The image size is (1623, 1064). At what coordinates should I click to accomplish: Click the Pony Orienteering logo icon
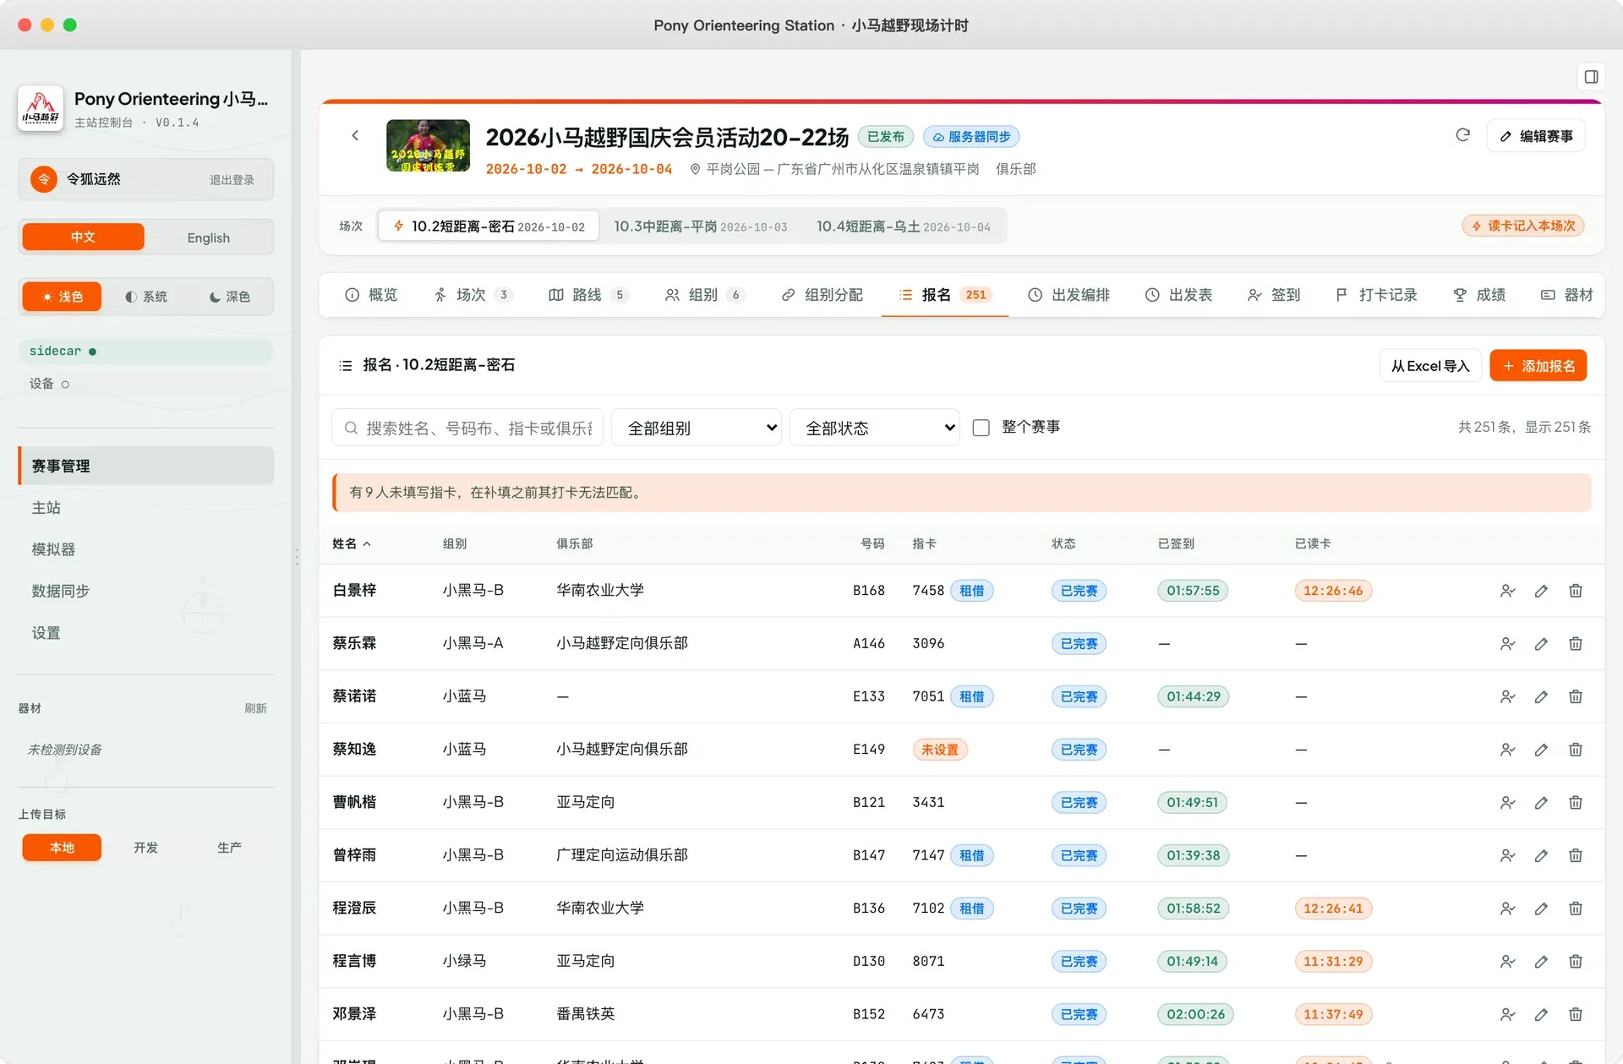pyautogui.click(x=41, y=108)
